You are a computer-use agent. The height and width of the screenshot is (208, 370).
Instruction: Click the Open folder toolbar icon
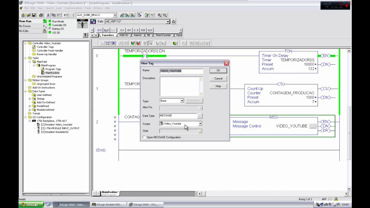click(x=28, y=15)
